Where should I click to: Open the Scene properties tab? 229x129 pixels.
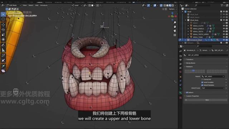[x=181, y=68]
